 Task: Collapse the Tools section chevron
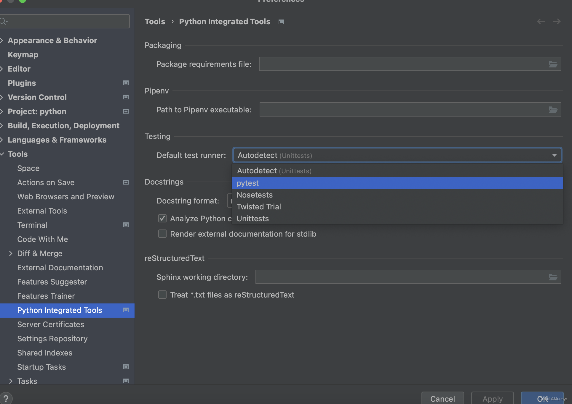[2, 154]
